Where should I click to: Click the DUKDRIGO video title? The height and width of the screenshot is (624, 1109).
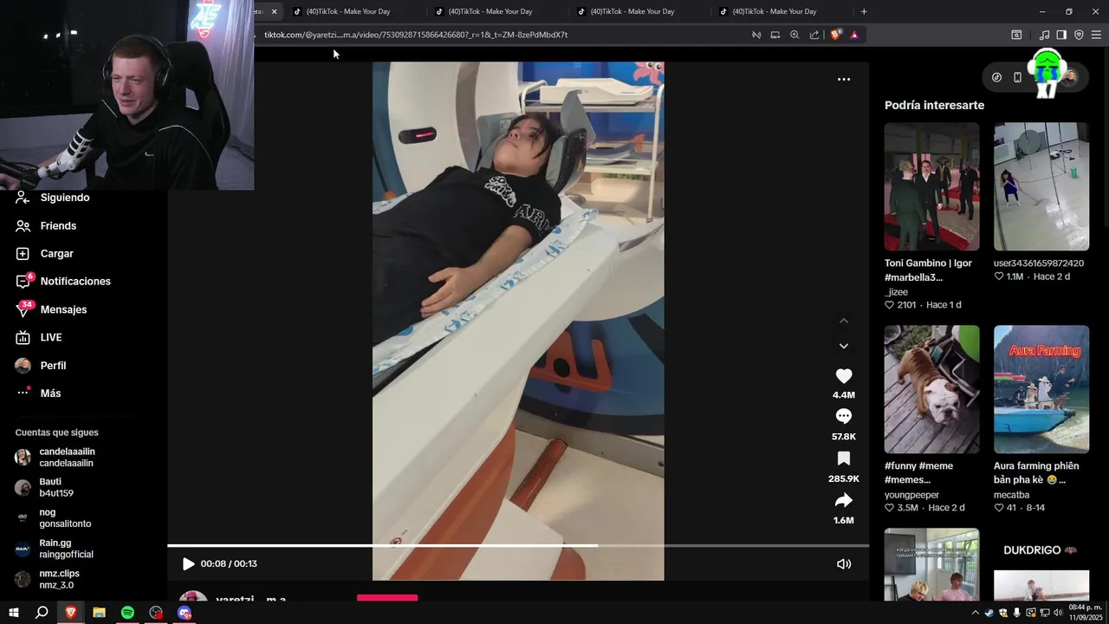tap(1039, 550)
